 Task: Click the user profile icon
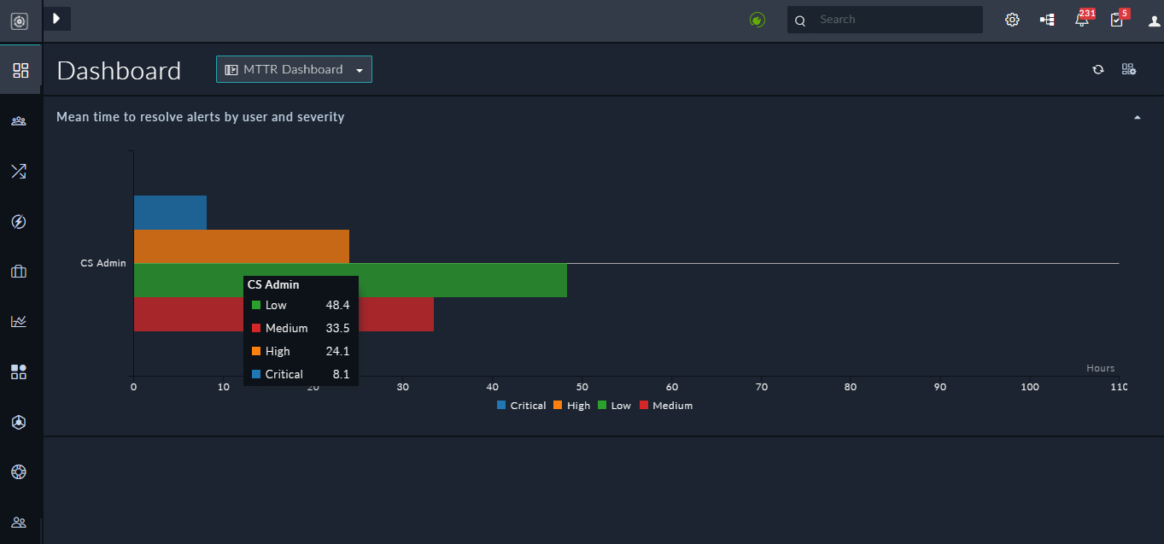coord(1155,19)
